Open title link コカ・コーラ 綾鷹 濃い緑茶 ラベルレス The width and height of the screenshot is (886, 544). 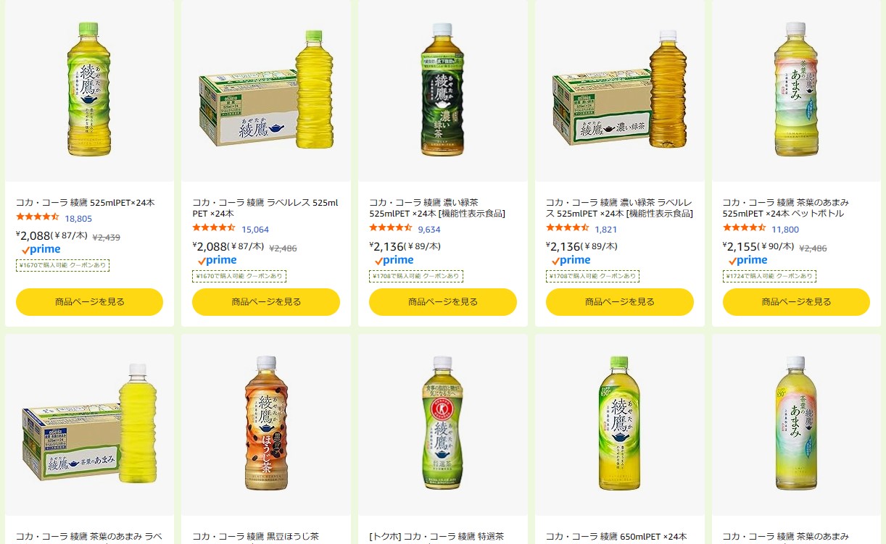pyautogui.click(x=618, y=208)
